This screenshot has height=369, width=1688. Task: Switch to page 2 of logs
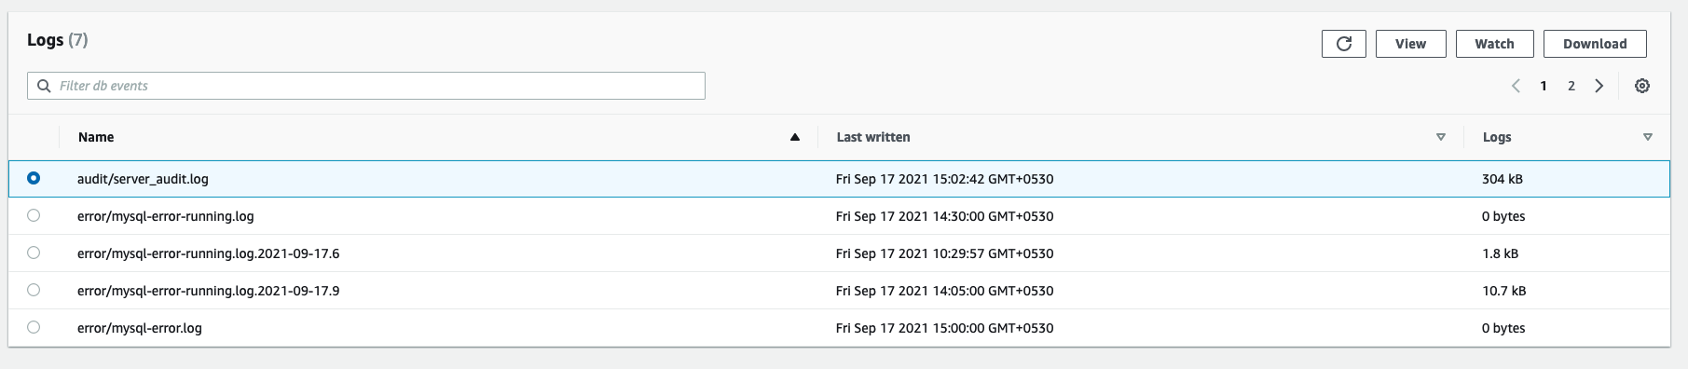pyautogui.click(x=1571, y=86)
